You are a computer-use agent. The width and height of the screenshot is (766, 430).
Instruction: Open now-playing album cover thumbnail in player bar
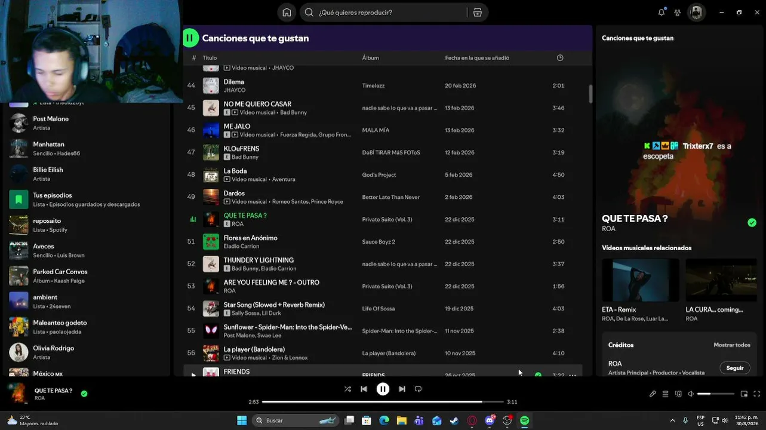click(x=18, y=394)
